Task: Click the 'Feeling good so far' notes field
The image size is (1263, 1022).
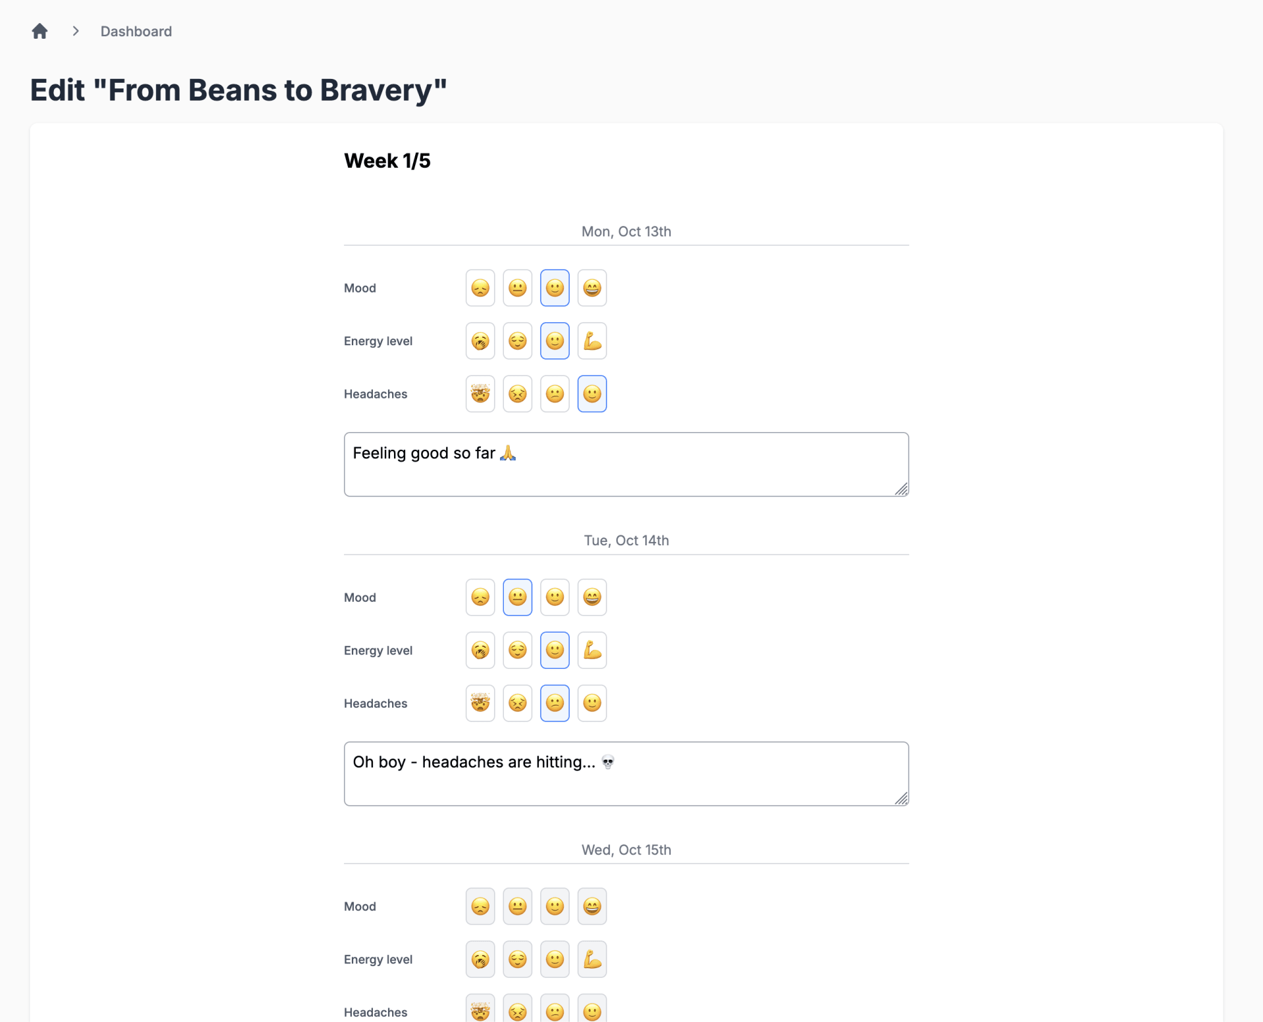Action: 625,464
